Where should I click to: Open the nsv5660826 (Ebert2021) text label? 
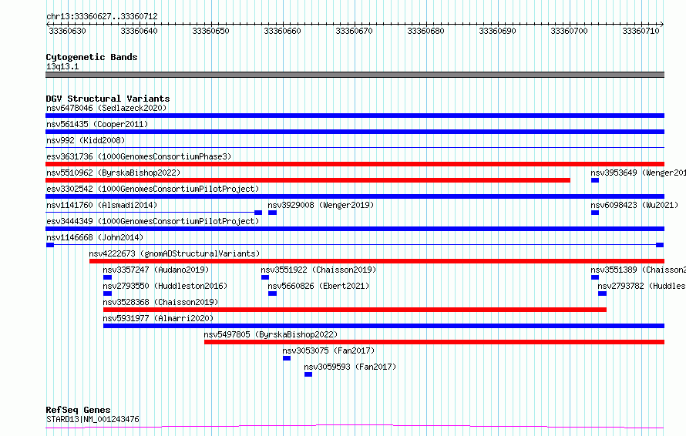coord(318,286)
